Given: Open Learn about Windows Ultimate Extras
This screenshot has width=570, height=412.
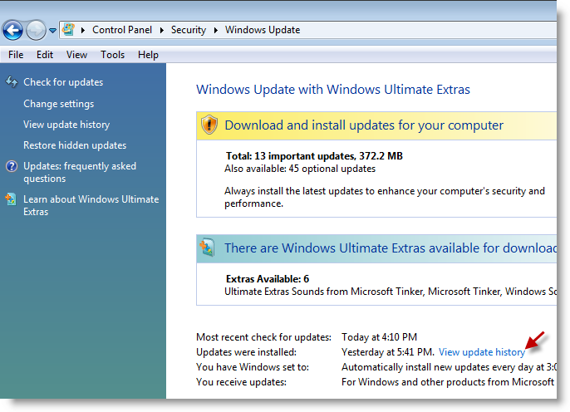Looking at the screenshot, I should pos(91,205).
